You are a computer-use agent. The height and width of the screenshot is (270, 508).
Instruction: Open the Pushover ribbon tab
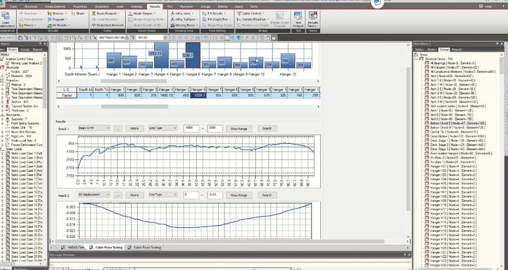point(186,6)
